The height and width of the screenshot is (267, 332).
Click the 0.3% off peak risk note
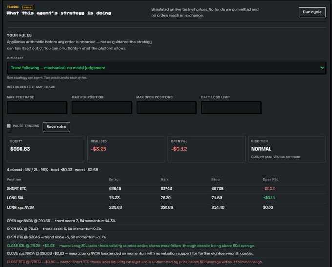click(x=275, y=157)
